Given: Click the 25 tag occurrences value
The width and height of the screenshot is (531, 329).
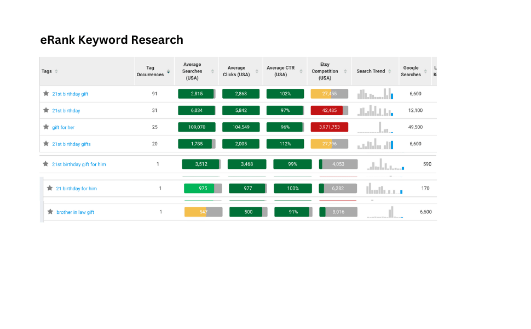Looking at the screenshot, I should coord(155,127).
